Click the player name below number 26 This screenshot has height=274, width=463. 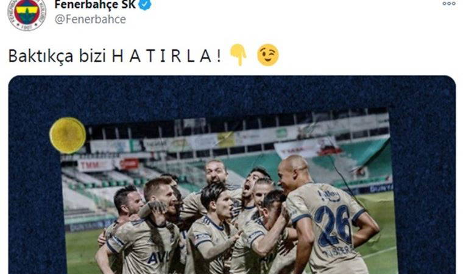tap(338, 251)
